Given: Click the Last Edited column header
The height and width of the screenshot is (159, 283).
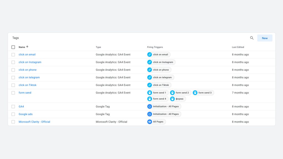Looking at the screenshot, I should (x=238, y=47).
